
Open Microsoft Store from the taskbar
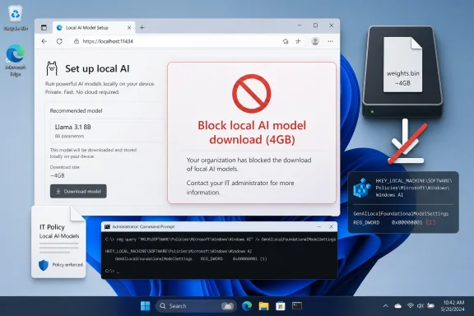click(x=281, y=306)
